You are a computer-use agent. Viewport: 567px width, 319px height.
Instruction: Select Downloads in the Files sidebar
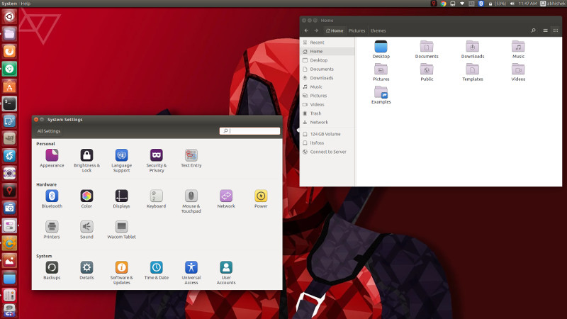pos(327,78)
